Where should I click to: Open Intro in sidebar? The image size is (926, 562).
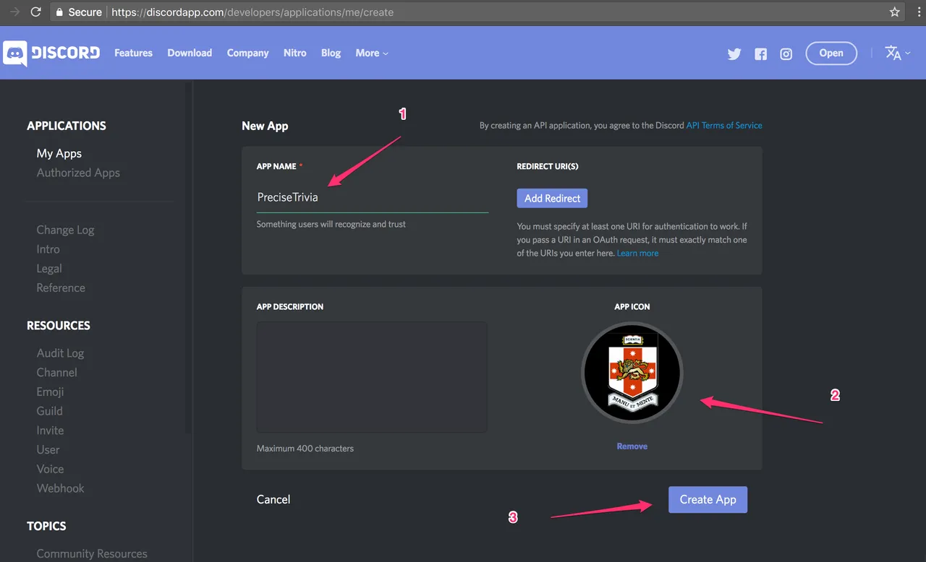pyautogui.click(x=48, y=249)
